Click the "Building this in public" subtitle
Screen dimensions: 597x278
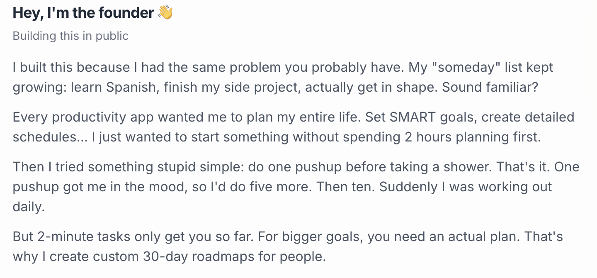70,36
